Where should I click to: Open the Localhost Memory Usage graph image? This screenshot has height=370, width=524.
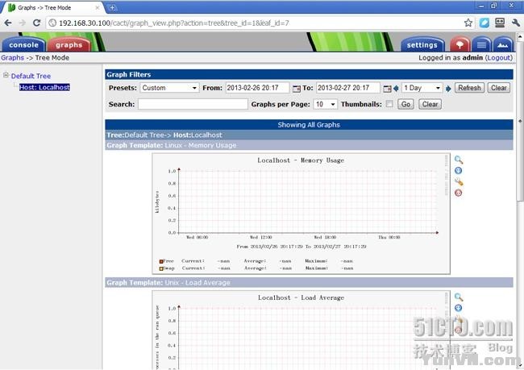(301, 214)
